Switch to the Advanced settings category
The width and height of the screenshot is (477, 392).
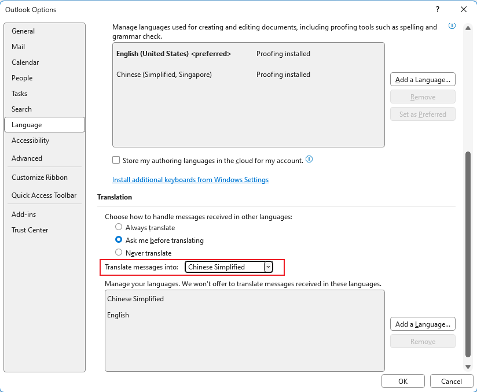27,158
